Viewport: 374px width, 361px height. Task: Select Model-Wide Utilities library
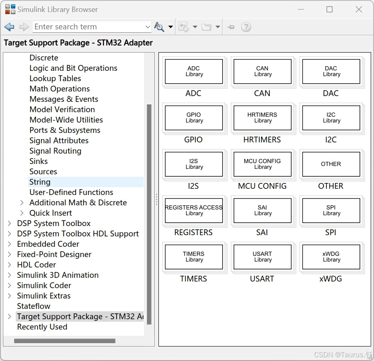66,120
